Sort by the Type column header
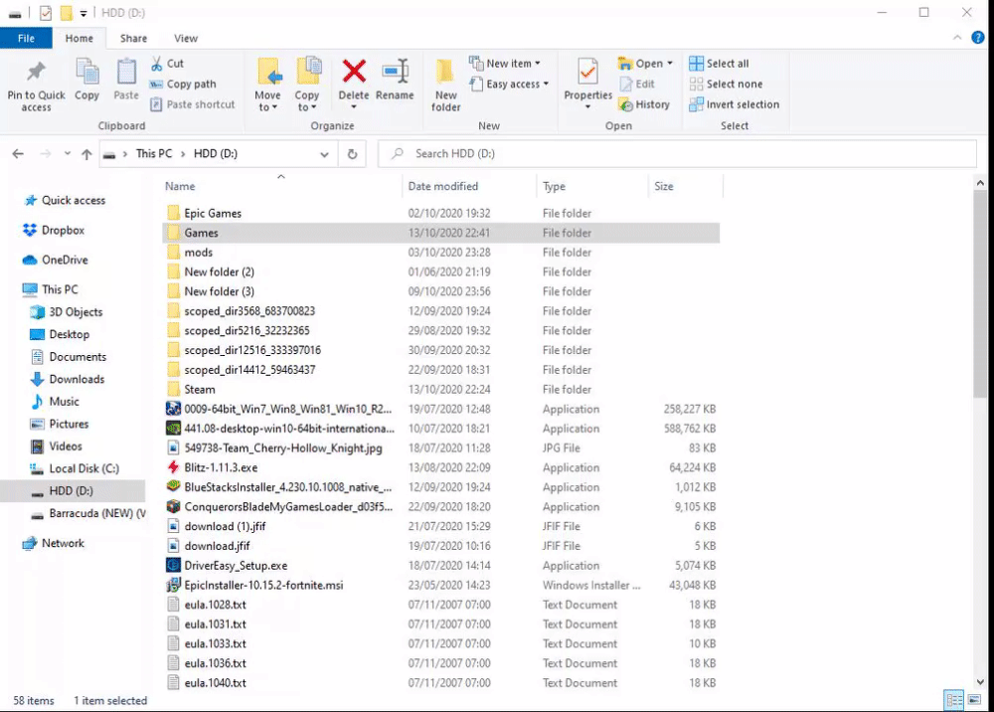Screen dimensions: 994x712 pyautogui.click(x=592, y=186)
